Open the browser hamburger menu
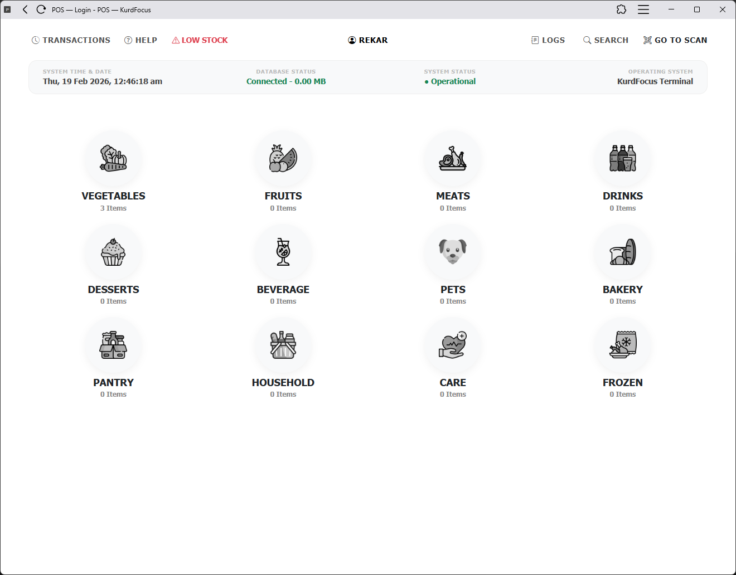 pos(643,9)
